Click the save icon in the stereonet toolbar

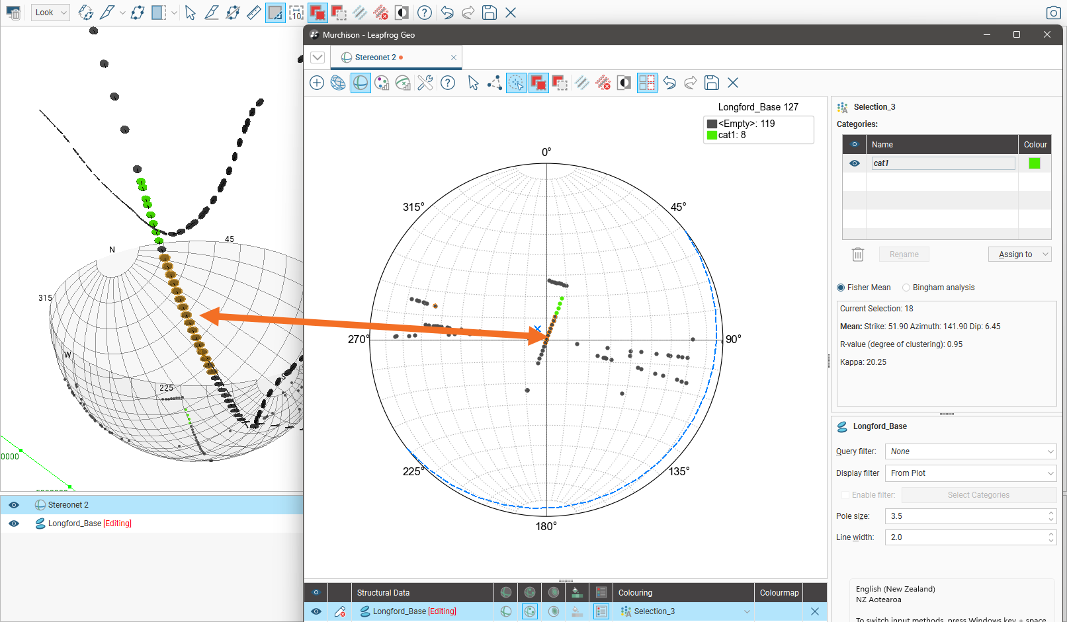pyautogui.click(x=711, y=83)
